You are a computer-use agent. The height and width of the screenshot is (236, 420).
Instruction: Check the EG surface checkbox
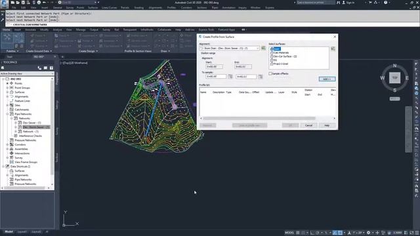click(272, 60)
